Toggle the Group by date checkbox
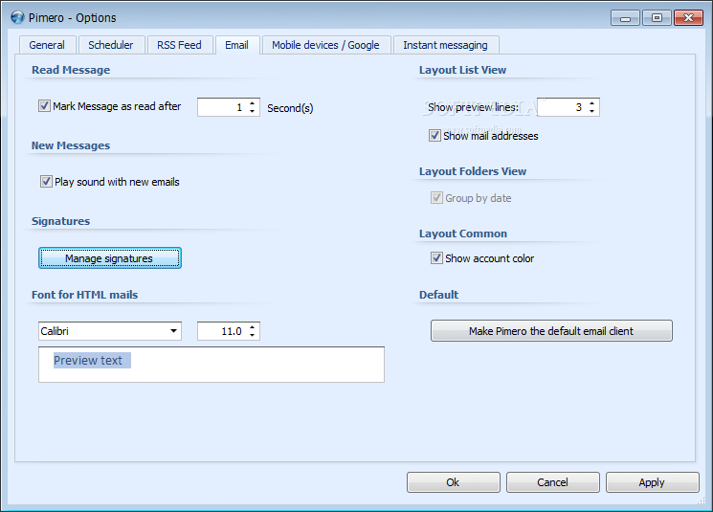The image size is (713, 512). pos(436,198)
